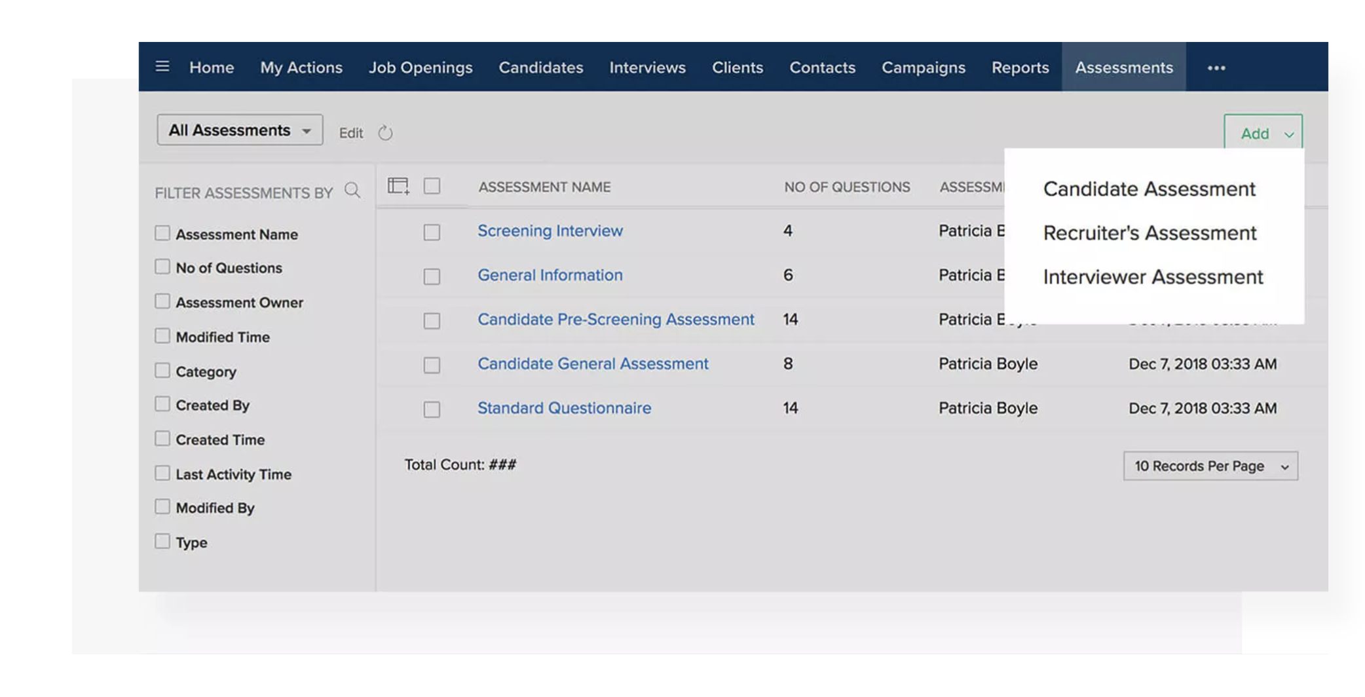Open the Candidates tab

coord(541,67)
